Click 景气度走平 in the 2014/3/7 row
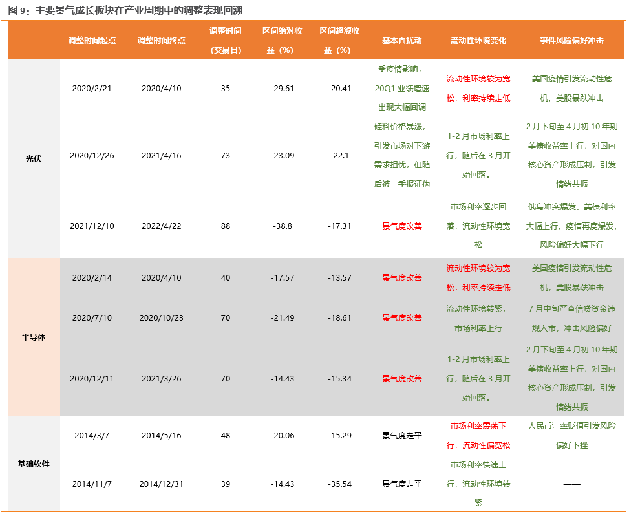The image size is (629, 514). 402,436
